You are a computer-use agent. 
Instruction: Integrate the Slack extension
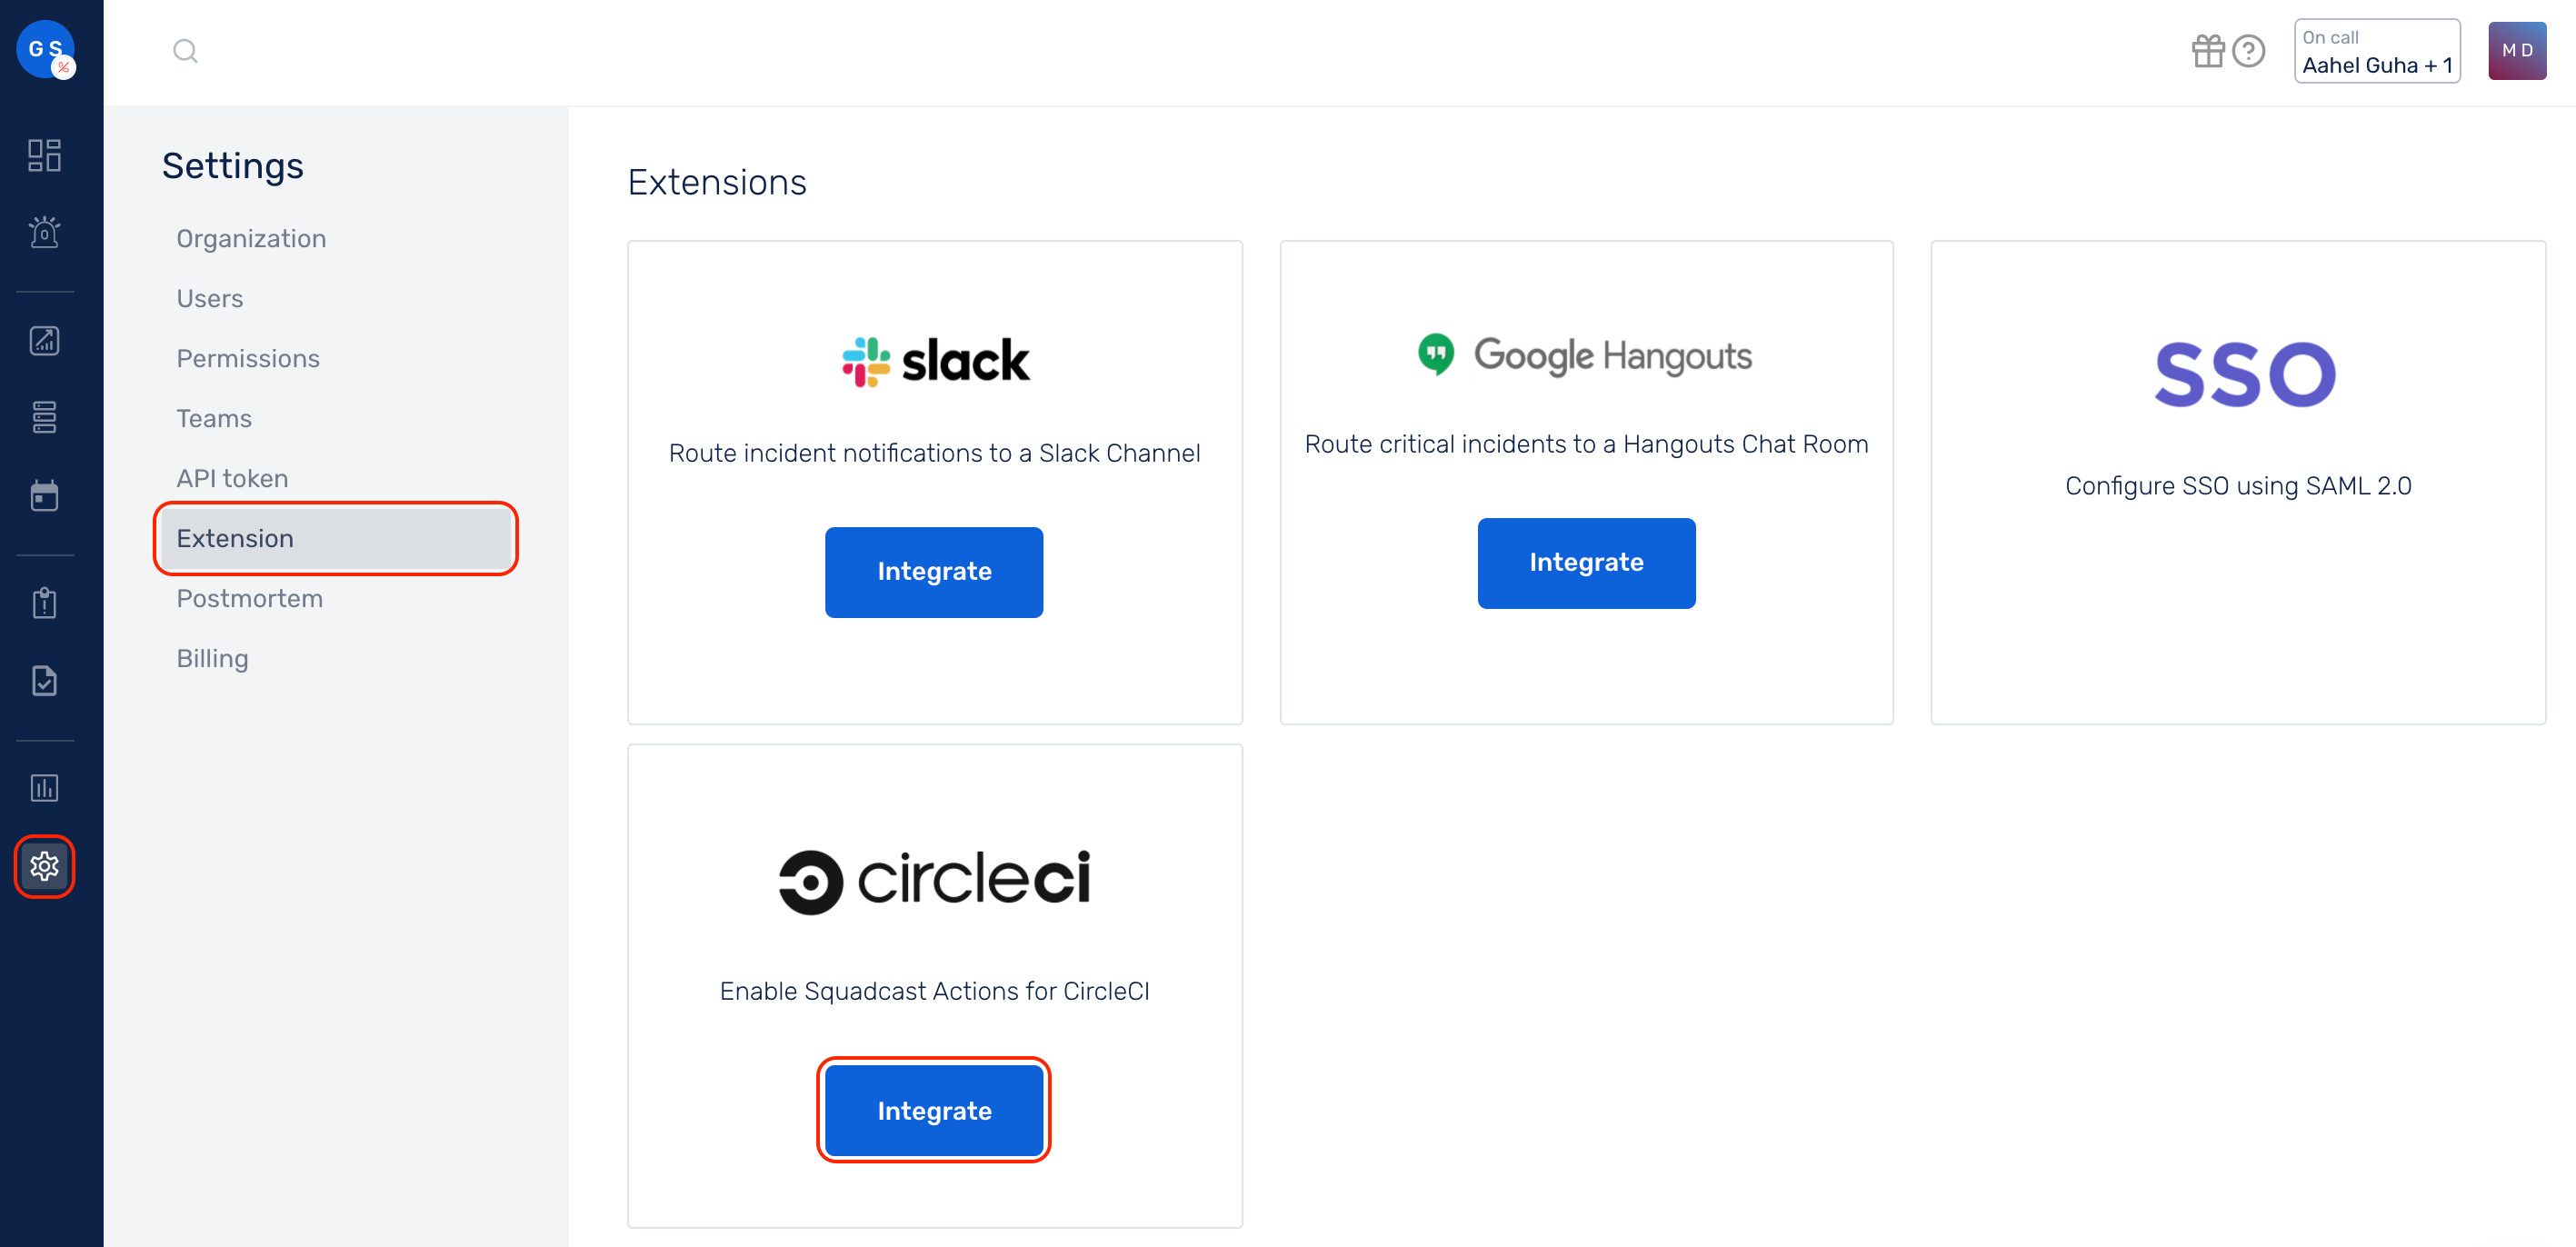pyautogui.click(x=933, y=572)
